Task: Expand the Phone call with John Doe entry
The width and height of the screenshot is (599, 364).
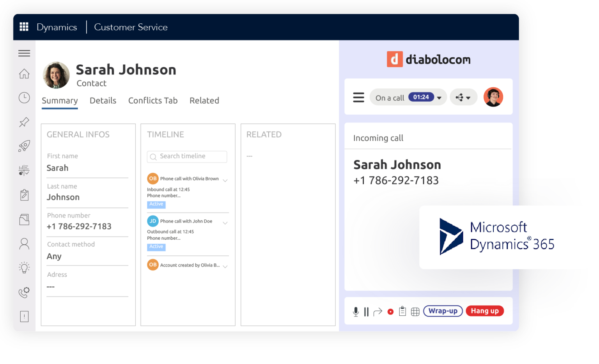Action: (225, 223)
